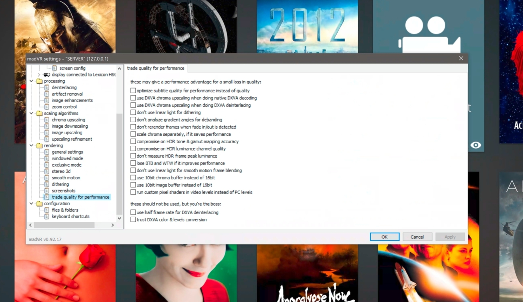Enable don't use linear light for dithering

click(x=133, y=112)
